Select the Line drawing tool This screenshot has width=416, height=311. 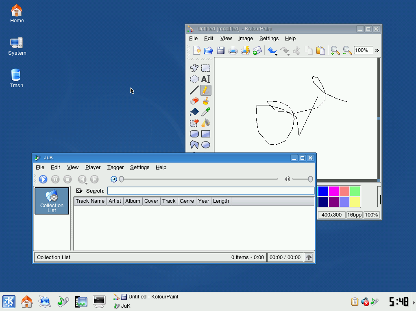point(194,90)
